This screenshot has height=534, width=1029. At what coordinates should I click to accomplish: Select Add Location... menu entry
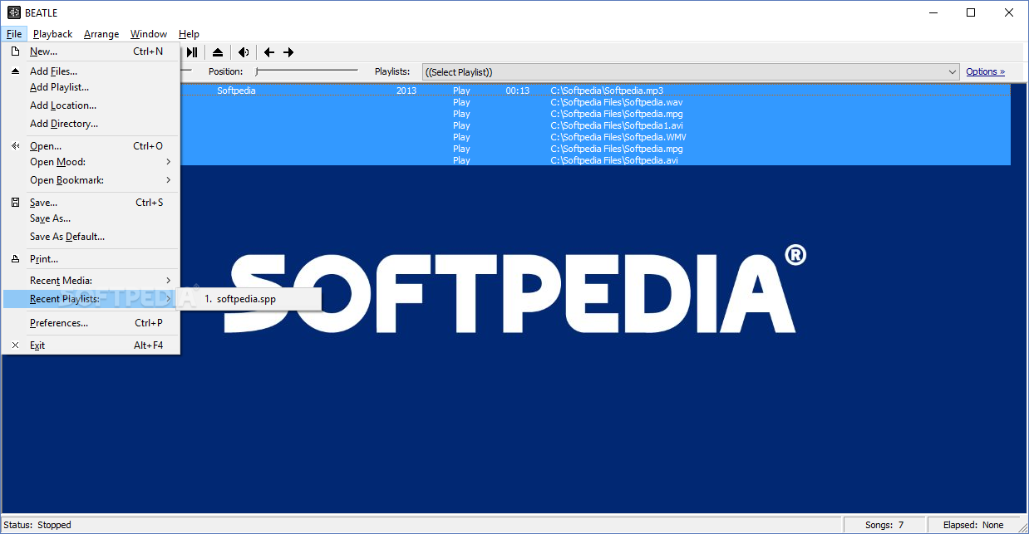click(x=91, y=105)
